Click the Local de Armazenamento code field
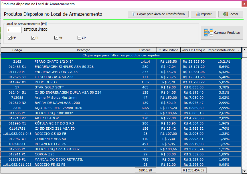The image size is (247, 174). click(x=14, y=30)
